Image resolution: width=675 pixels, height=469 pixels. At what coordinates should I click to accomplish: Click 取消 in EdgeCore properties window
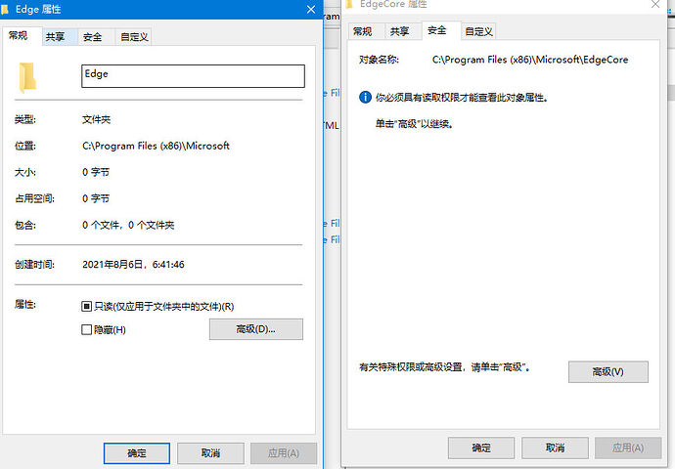(555, 448)
